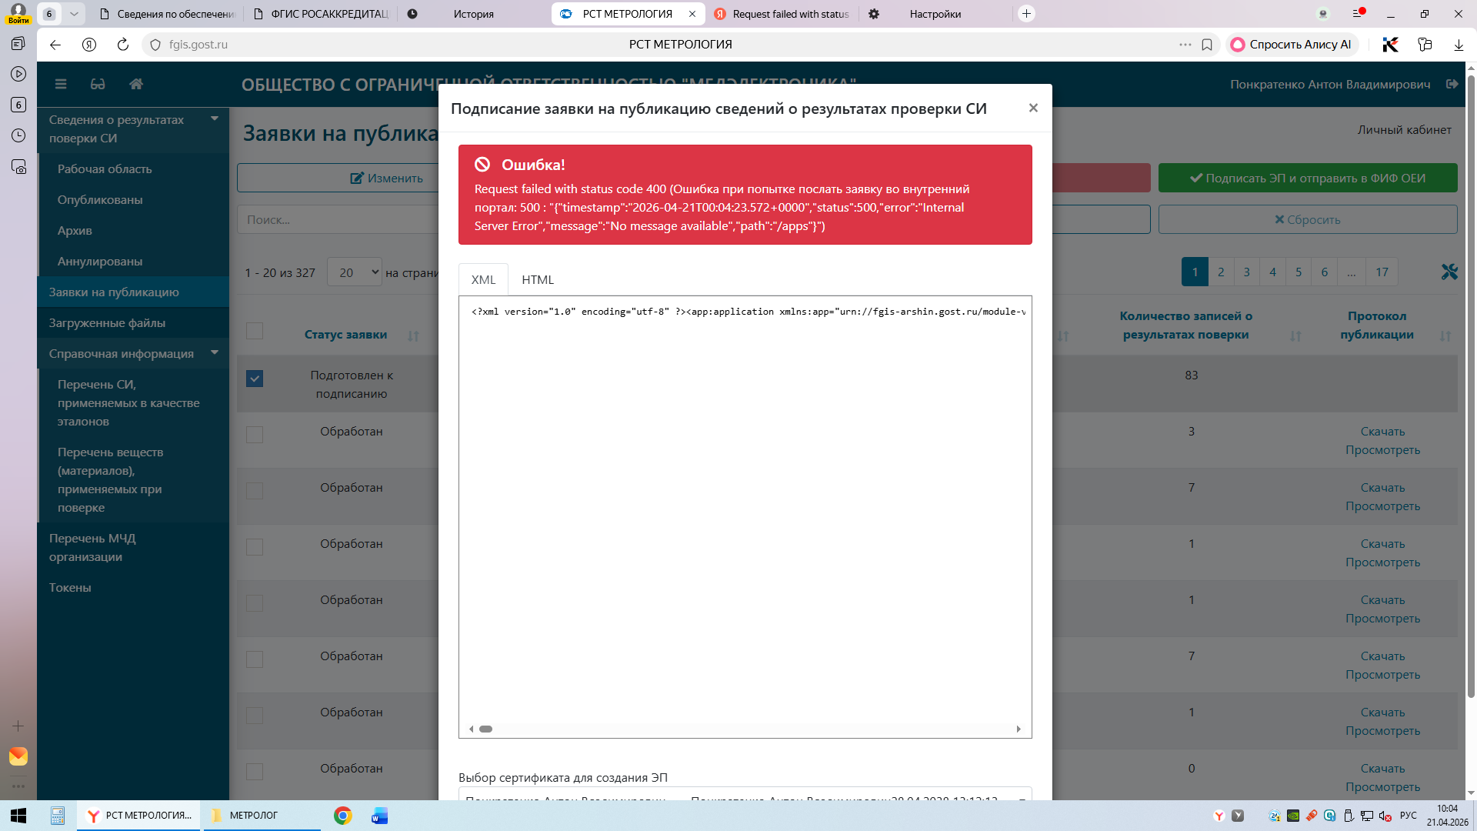Click the glasses accessibility icon

98,84
